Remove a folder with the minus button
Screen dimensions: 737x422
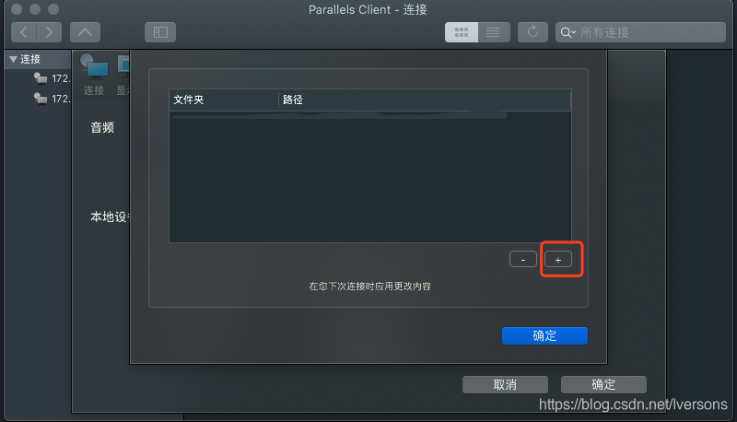tap(523, 260)
